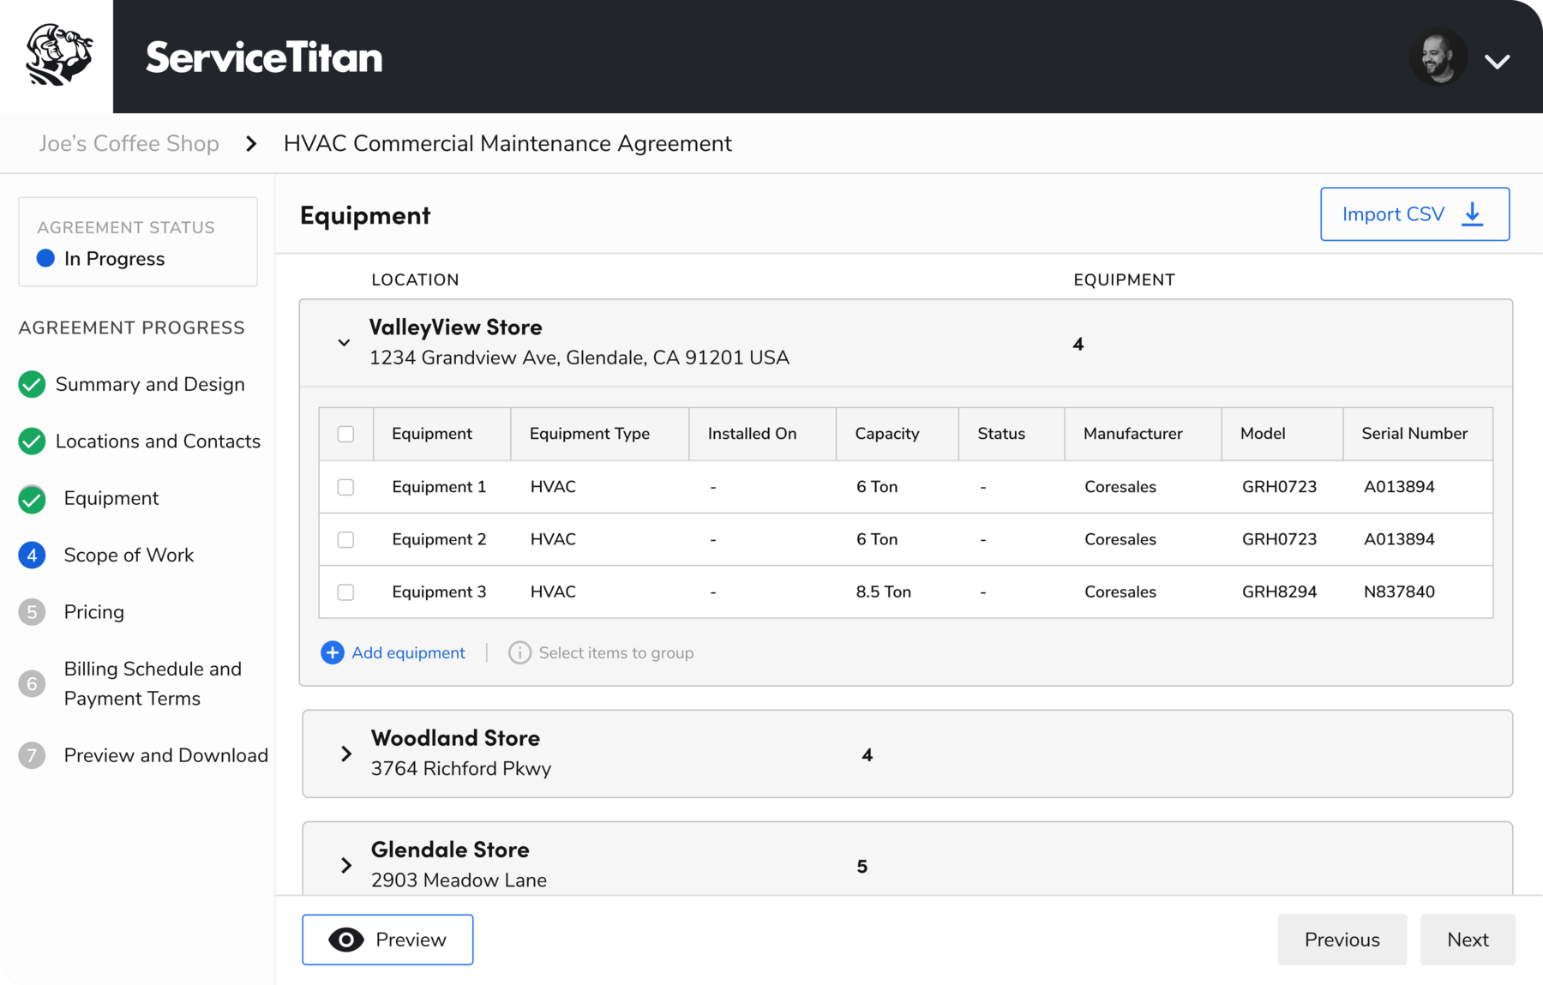Click the user profile avatar
The height and width of the screenshot is (985, 1543).
coord(1438,58)
